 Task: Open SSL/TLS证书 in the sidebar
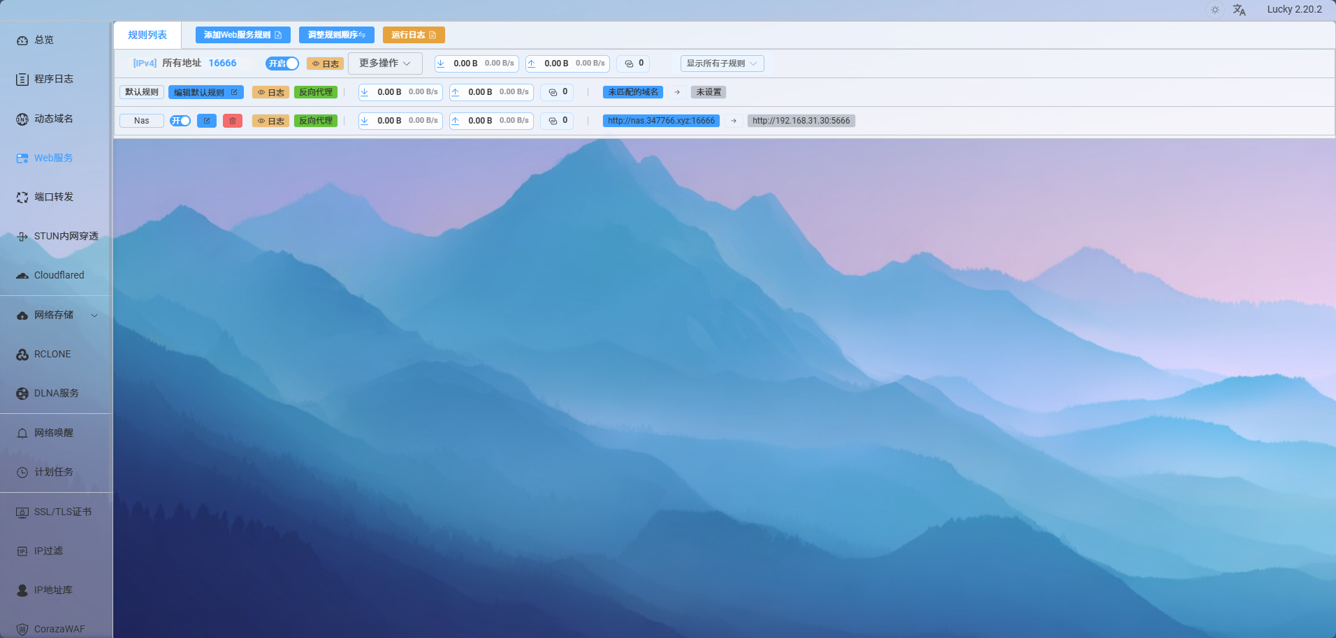click(x=62, y=512)
